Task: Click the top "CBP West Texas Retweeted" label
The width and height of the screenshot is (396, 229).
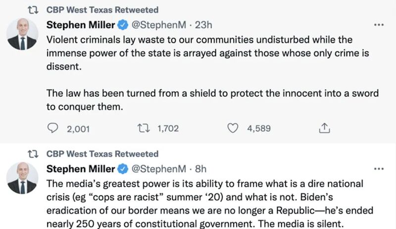Action: [x=102, y=10]
